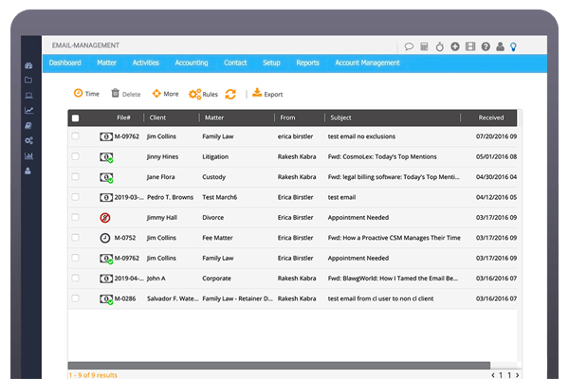The width and height of the screenshot is (569, 379).
Task: Click the lightbulb tips icon
Action: [x=513, y=46]
